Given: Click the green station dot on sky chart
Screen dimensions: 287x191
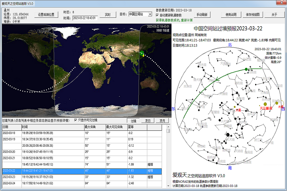Looking at the screenshot, I should tap(246, 69).
